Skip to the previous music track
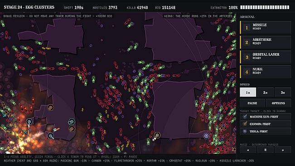The width and height of the screenshot is (295, 166). [x=248, y=150]
